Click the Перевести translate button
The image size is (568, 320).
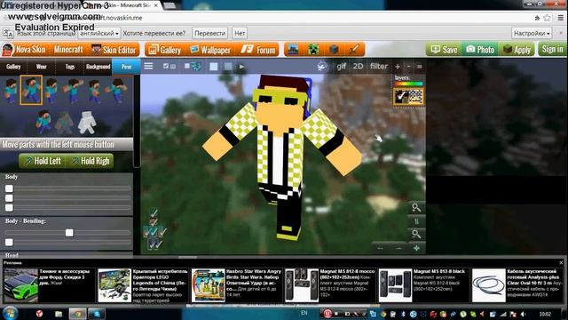pos(209,33)
